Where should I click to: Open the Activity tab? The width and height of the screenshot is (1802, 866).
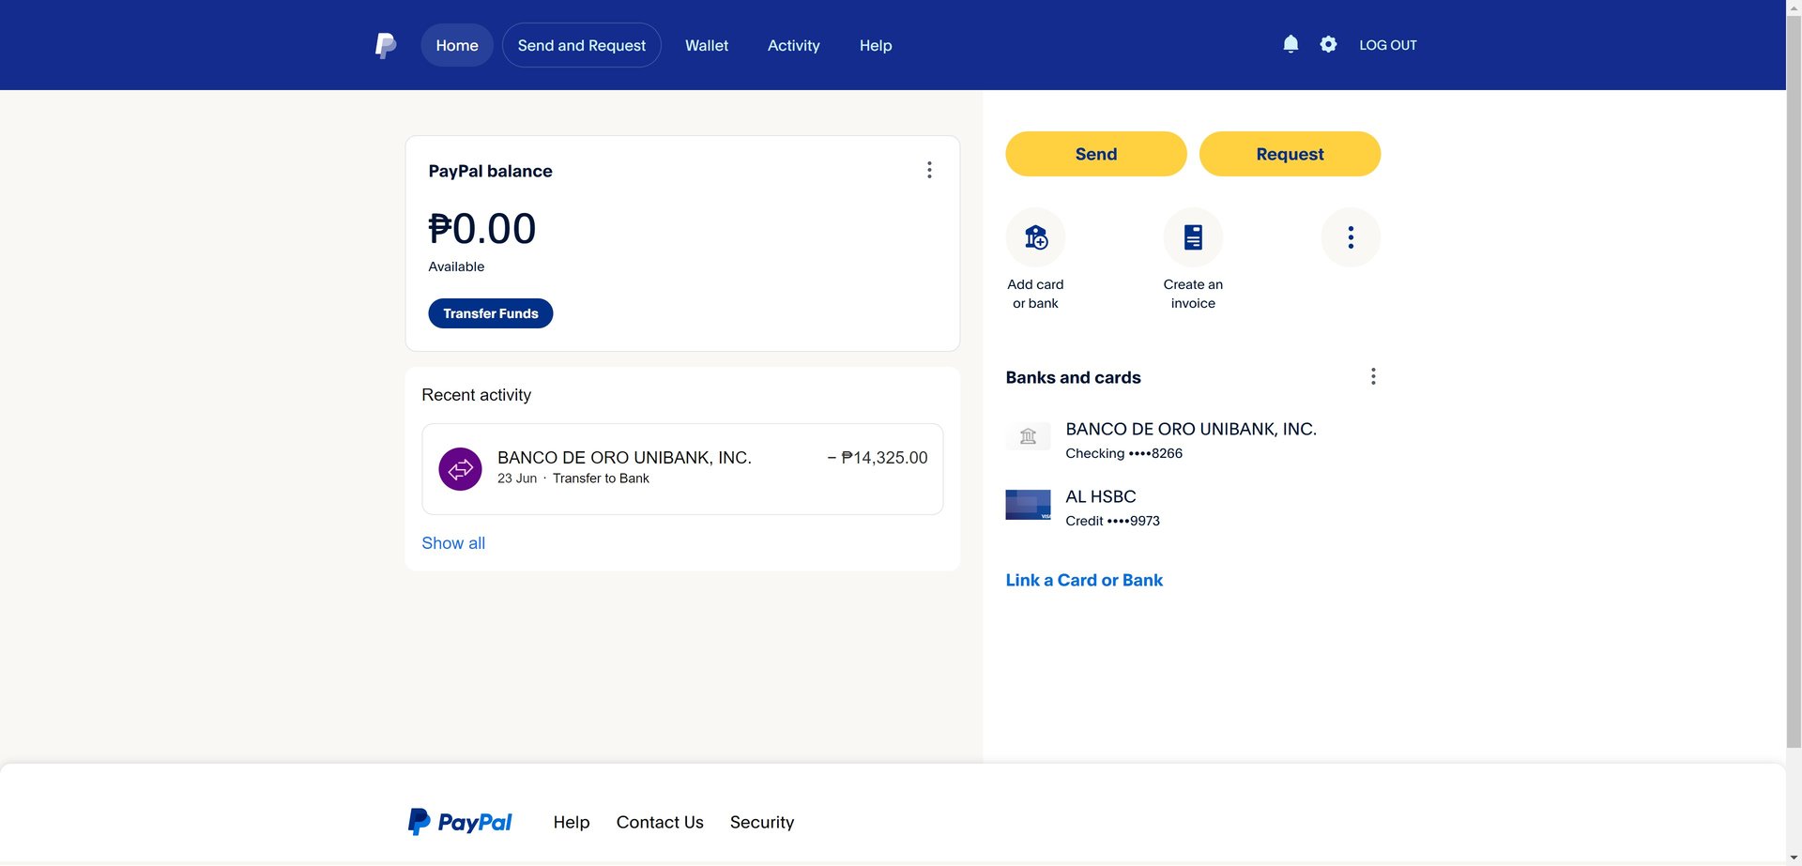794,45
